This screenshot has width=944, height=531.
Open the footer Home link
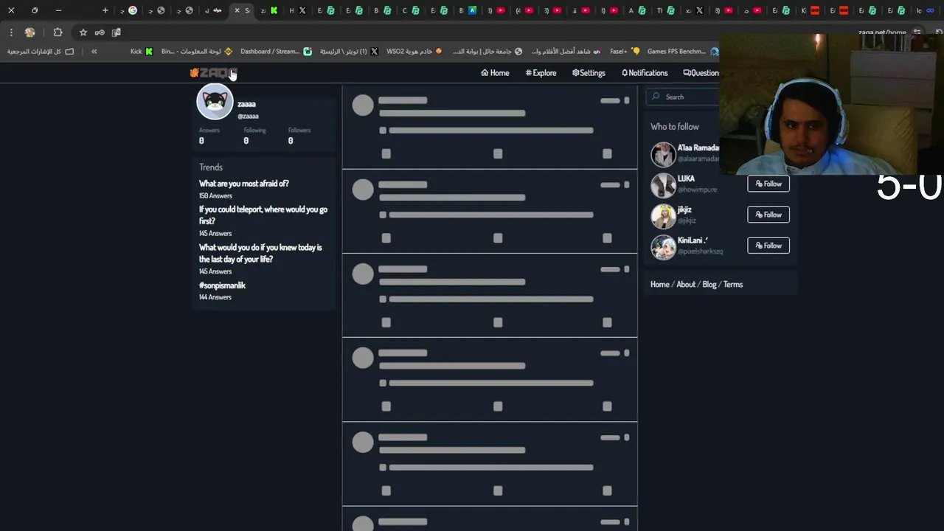[660, 285]
